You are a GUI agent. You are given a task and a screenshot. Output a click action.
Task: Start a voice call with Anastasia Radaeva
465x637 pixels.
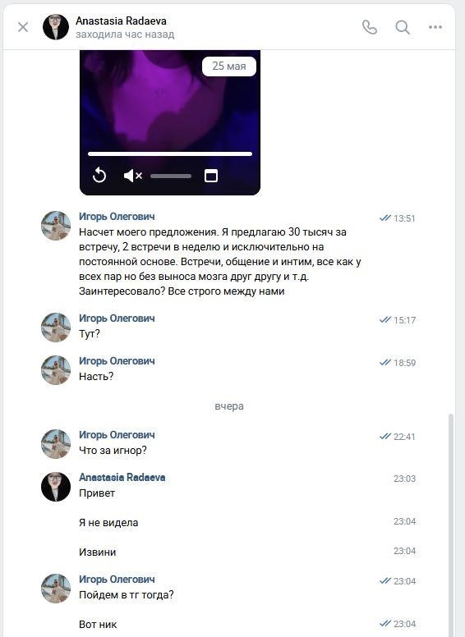pos(370,27)
